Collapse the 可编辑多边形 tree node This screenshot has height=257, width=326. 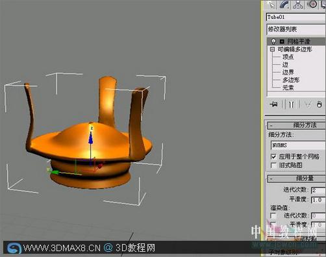pos(273,49)
